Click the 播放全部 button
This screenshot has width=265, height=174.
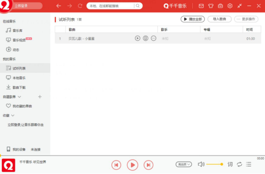[193, 19]
